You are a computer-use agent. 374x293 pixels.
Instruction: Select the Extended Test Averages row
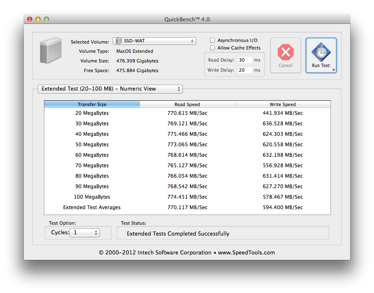tap(187, 207)
